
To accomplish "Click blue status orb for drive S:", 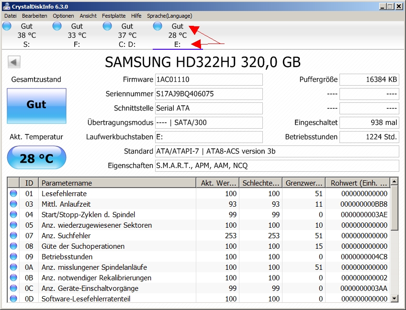I will click(7, 26).
